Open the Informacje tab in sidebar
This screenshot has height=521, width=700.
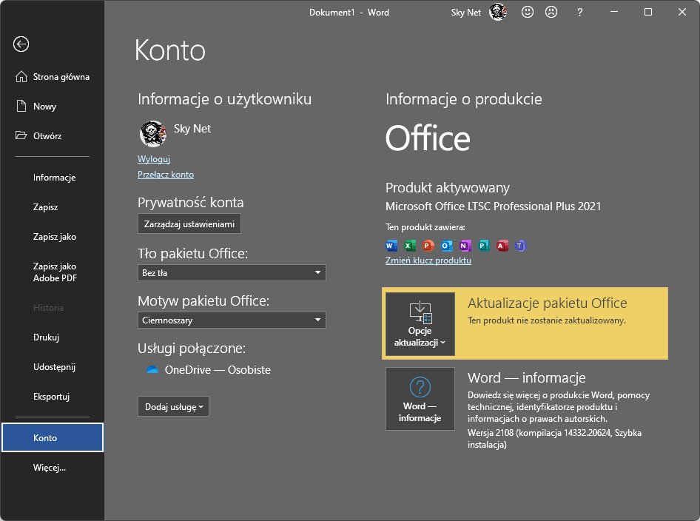[x=55, y=178]
